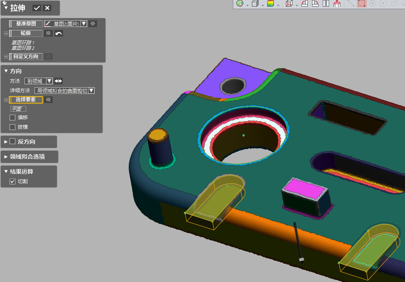Image resolution: width=405 pixels, height=282 pixels.
Task: Click the clear selection icon beside 选择要素
Action: [49, 100]
